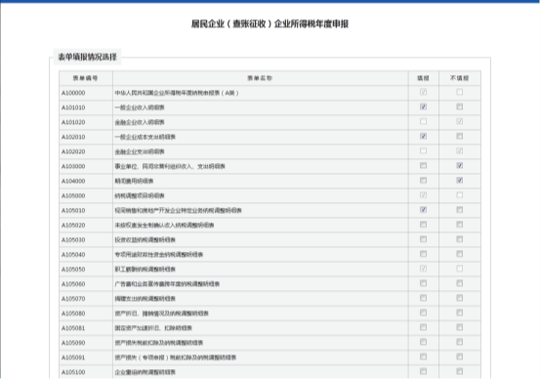
Task: Click form name 一般企业成本支出明细表
Action: 145,137
